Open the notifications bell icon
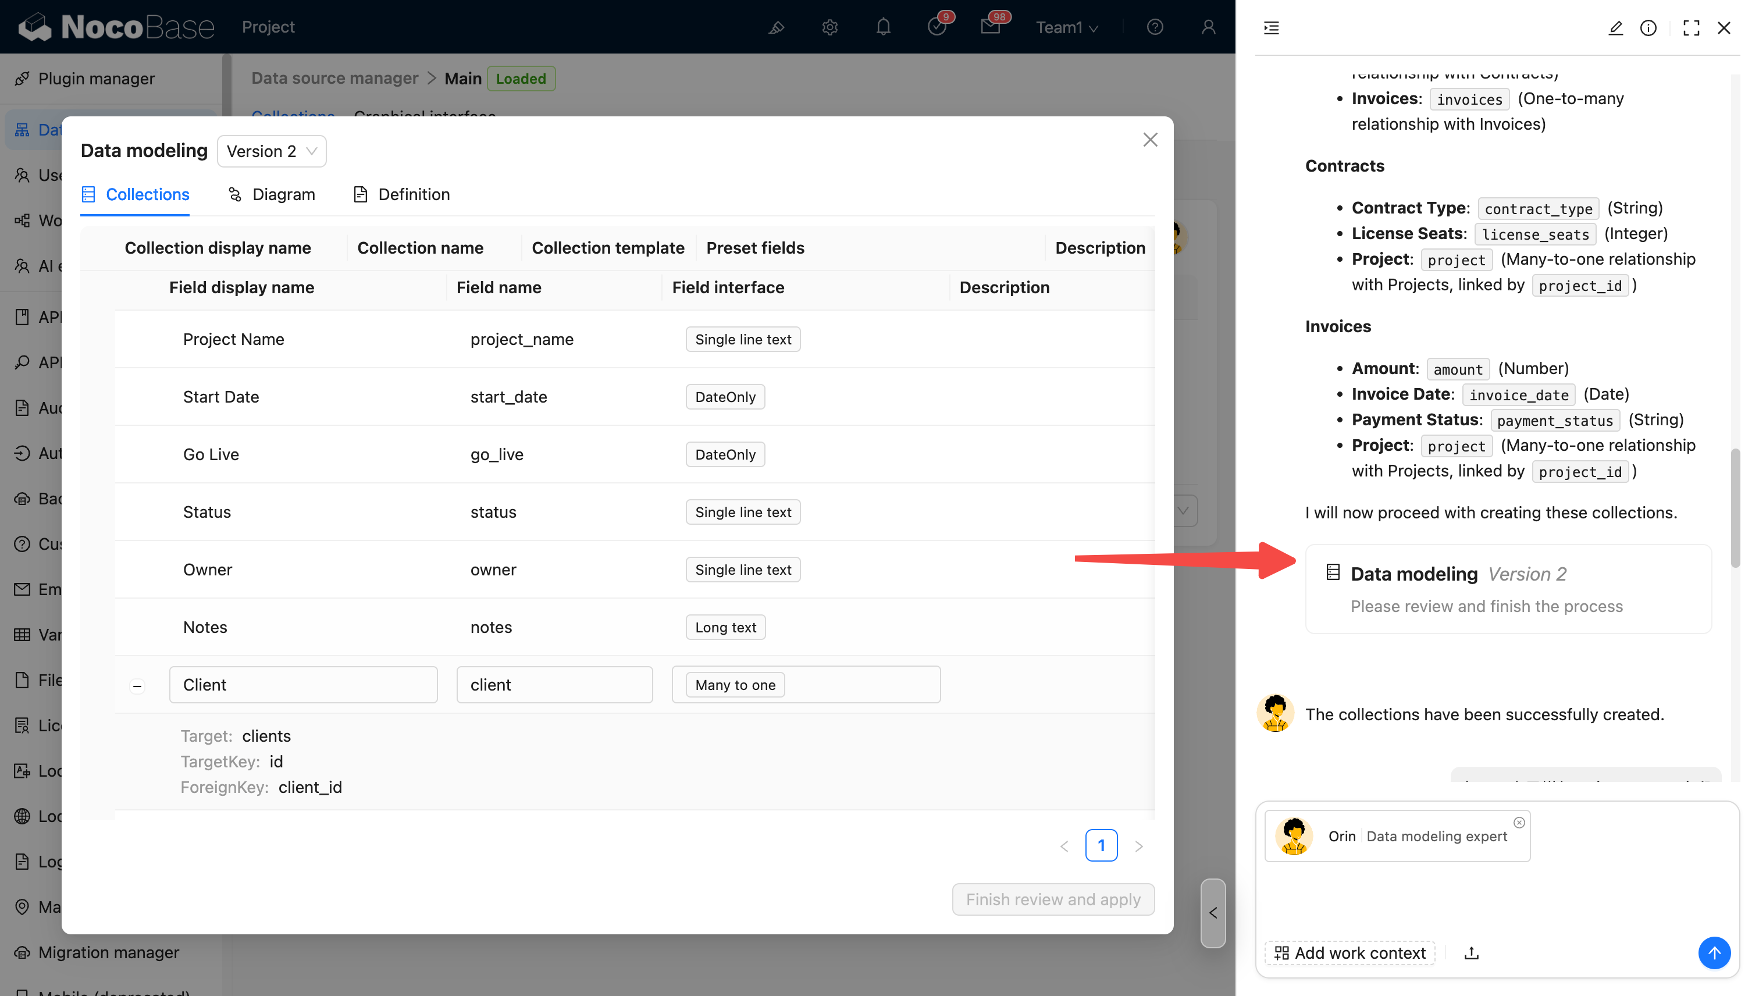 (883, 27)
